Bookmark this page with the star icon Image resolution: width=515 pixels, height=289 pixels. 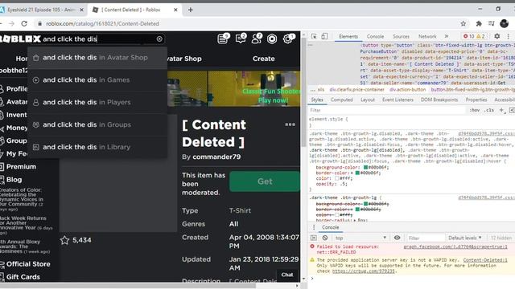[x=463, y=23]
